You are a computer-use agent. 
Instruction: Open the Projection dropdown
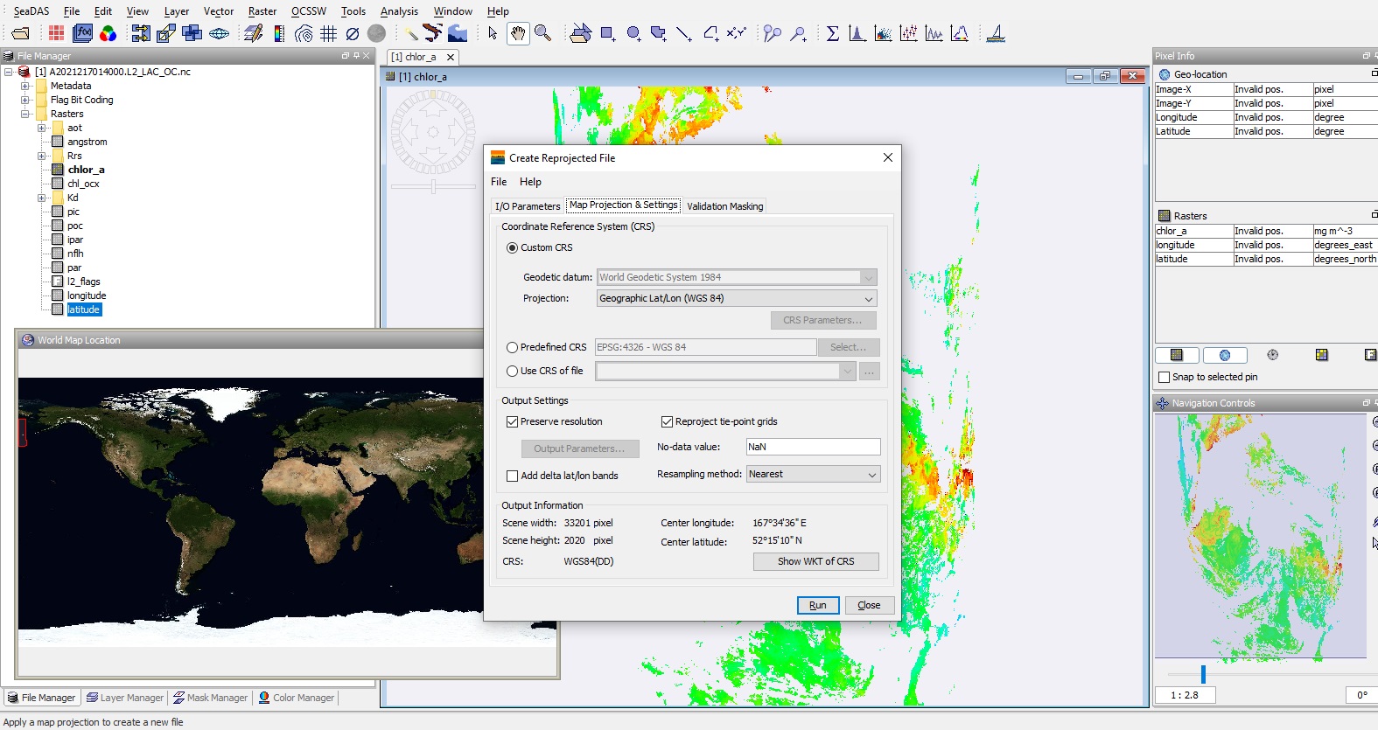pos(736,298)
